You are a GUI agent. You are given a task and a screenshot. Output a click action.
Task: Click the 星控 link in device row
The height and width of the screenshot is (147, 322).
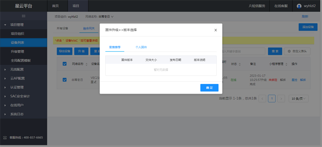tap(294, 80)
